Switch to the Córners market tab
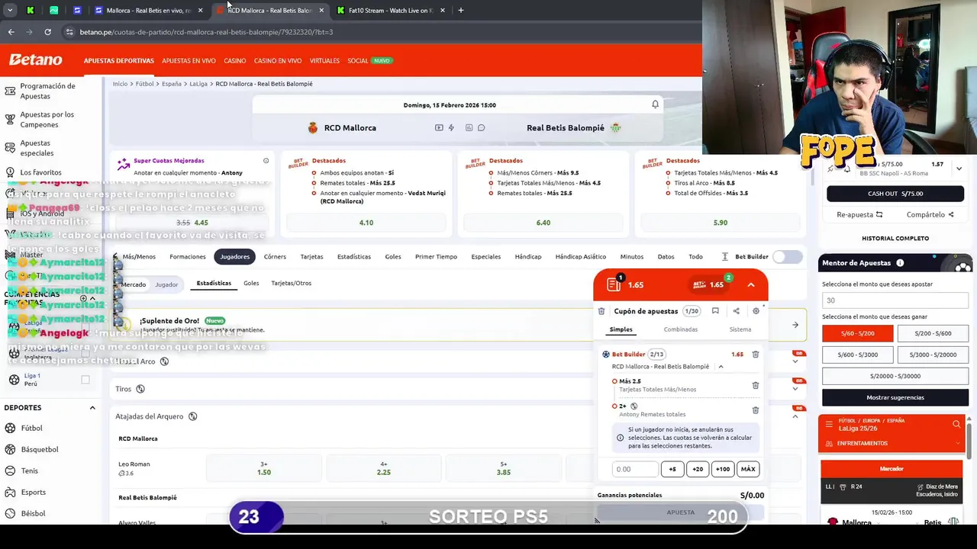The width and height of the screenshot is (977, 549). (x=275, y=257)
